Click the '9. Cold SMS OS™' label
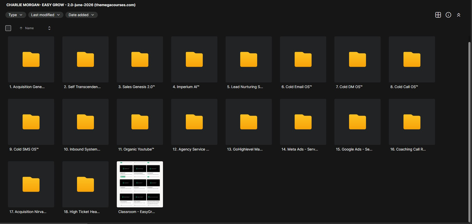 24,149
